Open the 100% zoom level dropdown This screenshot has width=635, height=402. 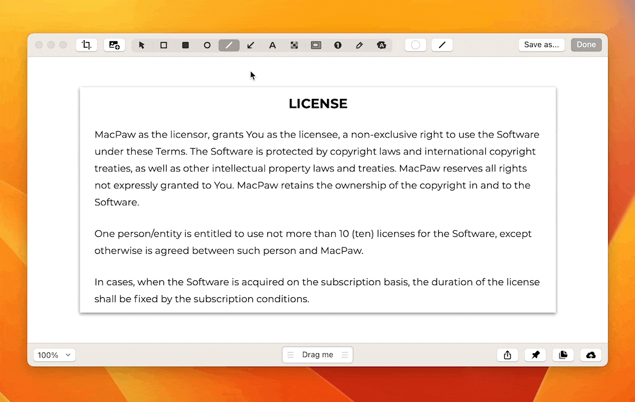(x=55, y=355)
